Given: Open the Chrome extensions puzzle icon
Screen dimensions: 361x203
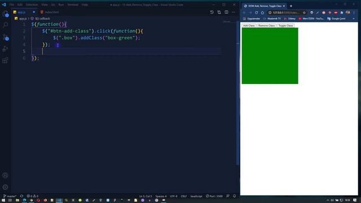Looking at the screenshot, I should [x=342, y=12].
